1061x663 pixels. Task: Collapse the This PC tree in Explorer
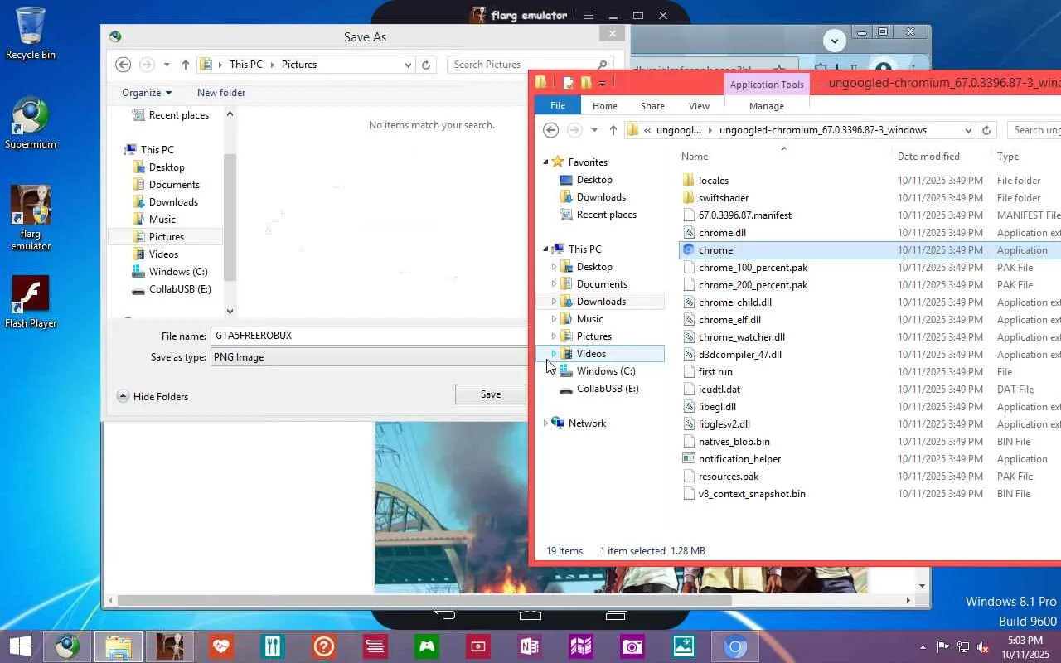(x=545, y=249)
